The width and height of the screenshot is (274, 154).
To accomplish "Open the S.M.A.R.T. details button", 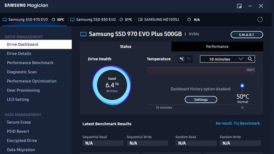I will (x=247, y=35).
